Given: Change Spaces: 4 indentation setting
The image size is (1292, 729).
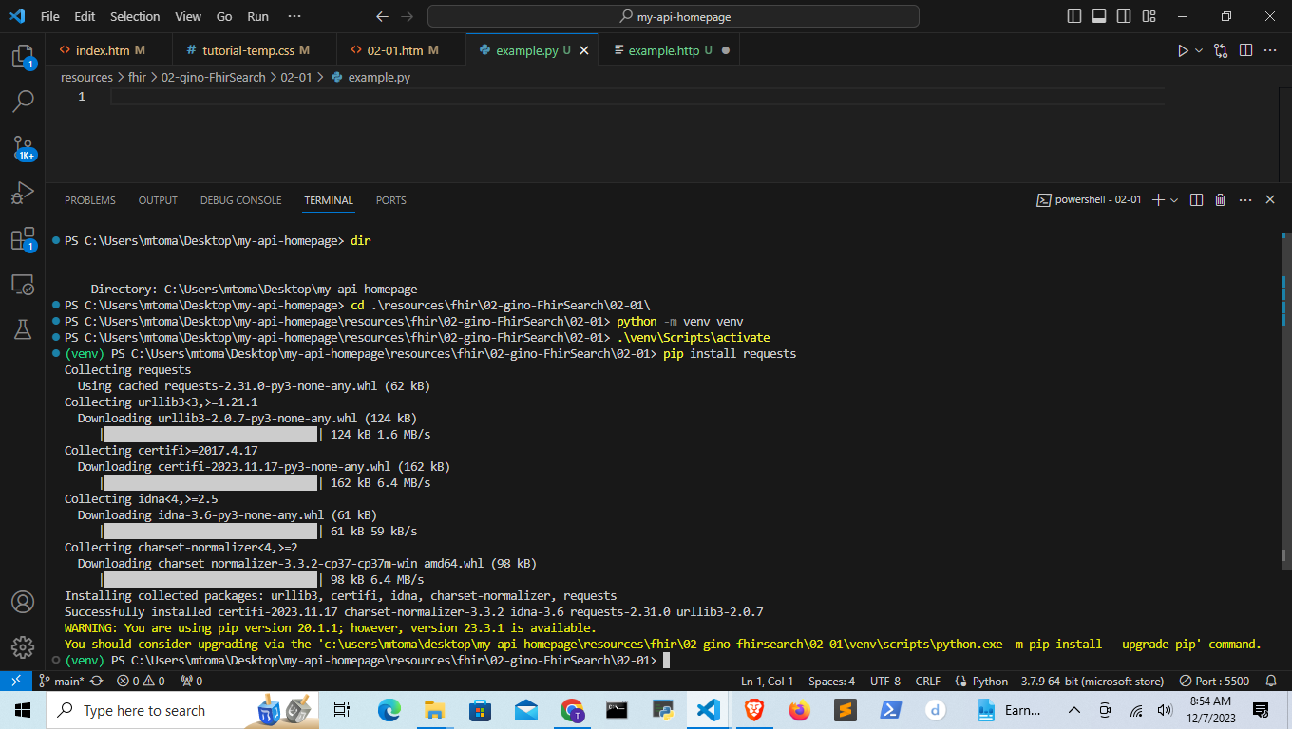Looking at the screenshot, I should click(x=831, y=681).
